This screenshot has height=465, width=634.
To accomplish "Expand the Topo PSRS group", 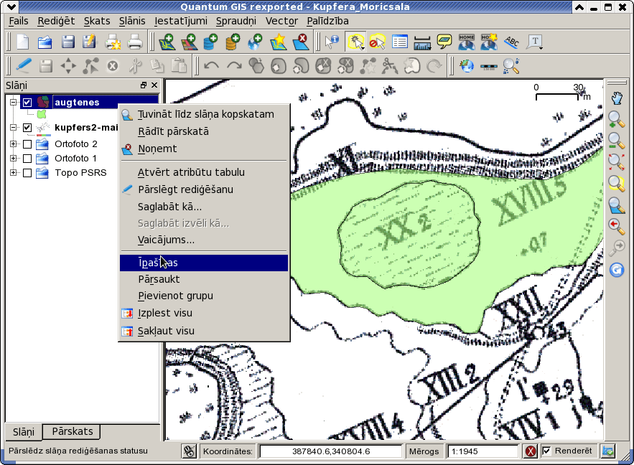I will [x=14, y=173].
